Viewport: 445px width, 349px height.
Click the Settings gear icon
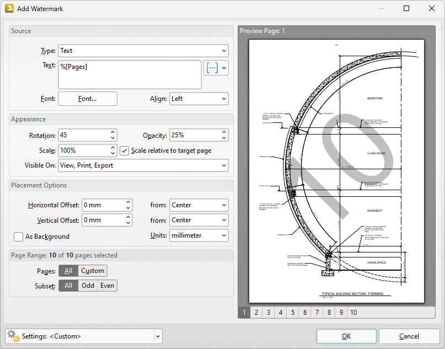click(x=12, y=336)
